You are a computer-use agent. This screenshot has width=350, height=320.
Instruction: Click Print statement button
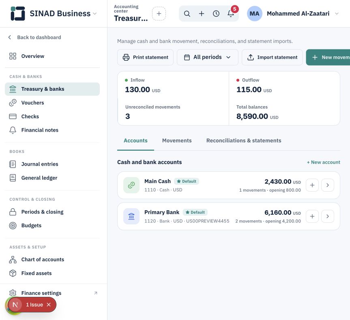[145, 57]
